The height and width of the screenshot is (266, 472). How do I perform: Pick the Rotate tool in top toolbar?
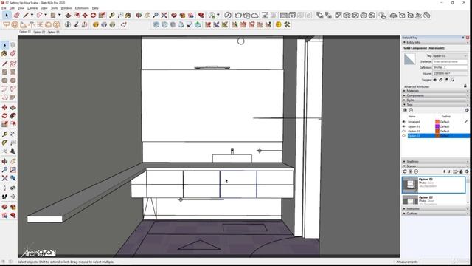(94, 15)
